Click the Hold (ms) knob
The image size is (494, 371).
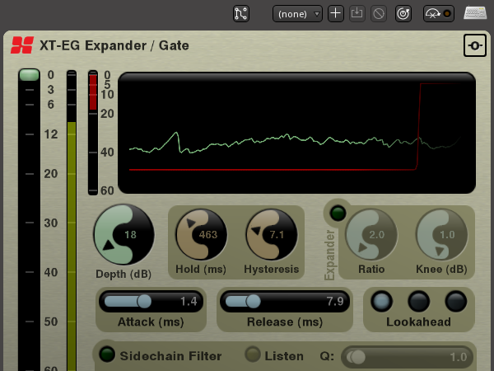click(202, 235)
